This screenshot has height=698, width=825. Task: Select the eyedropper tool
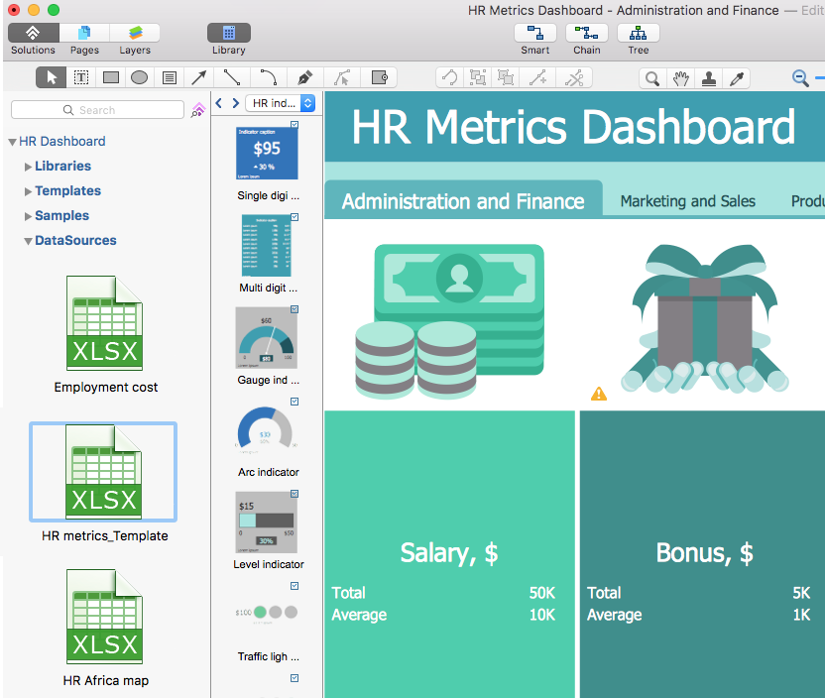pos(737,78)
